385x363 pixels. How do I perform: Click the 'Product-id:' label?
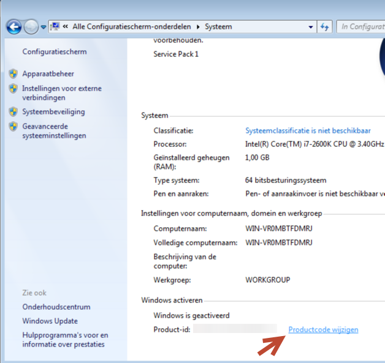coord(172,330)
